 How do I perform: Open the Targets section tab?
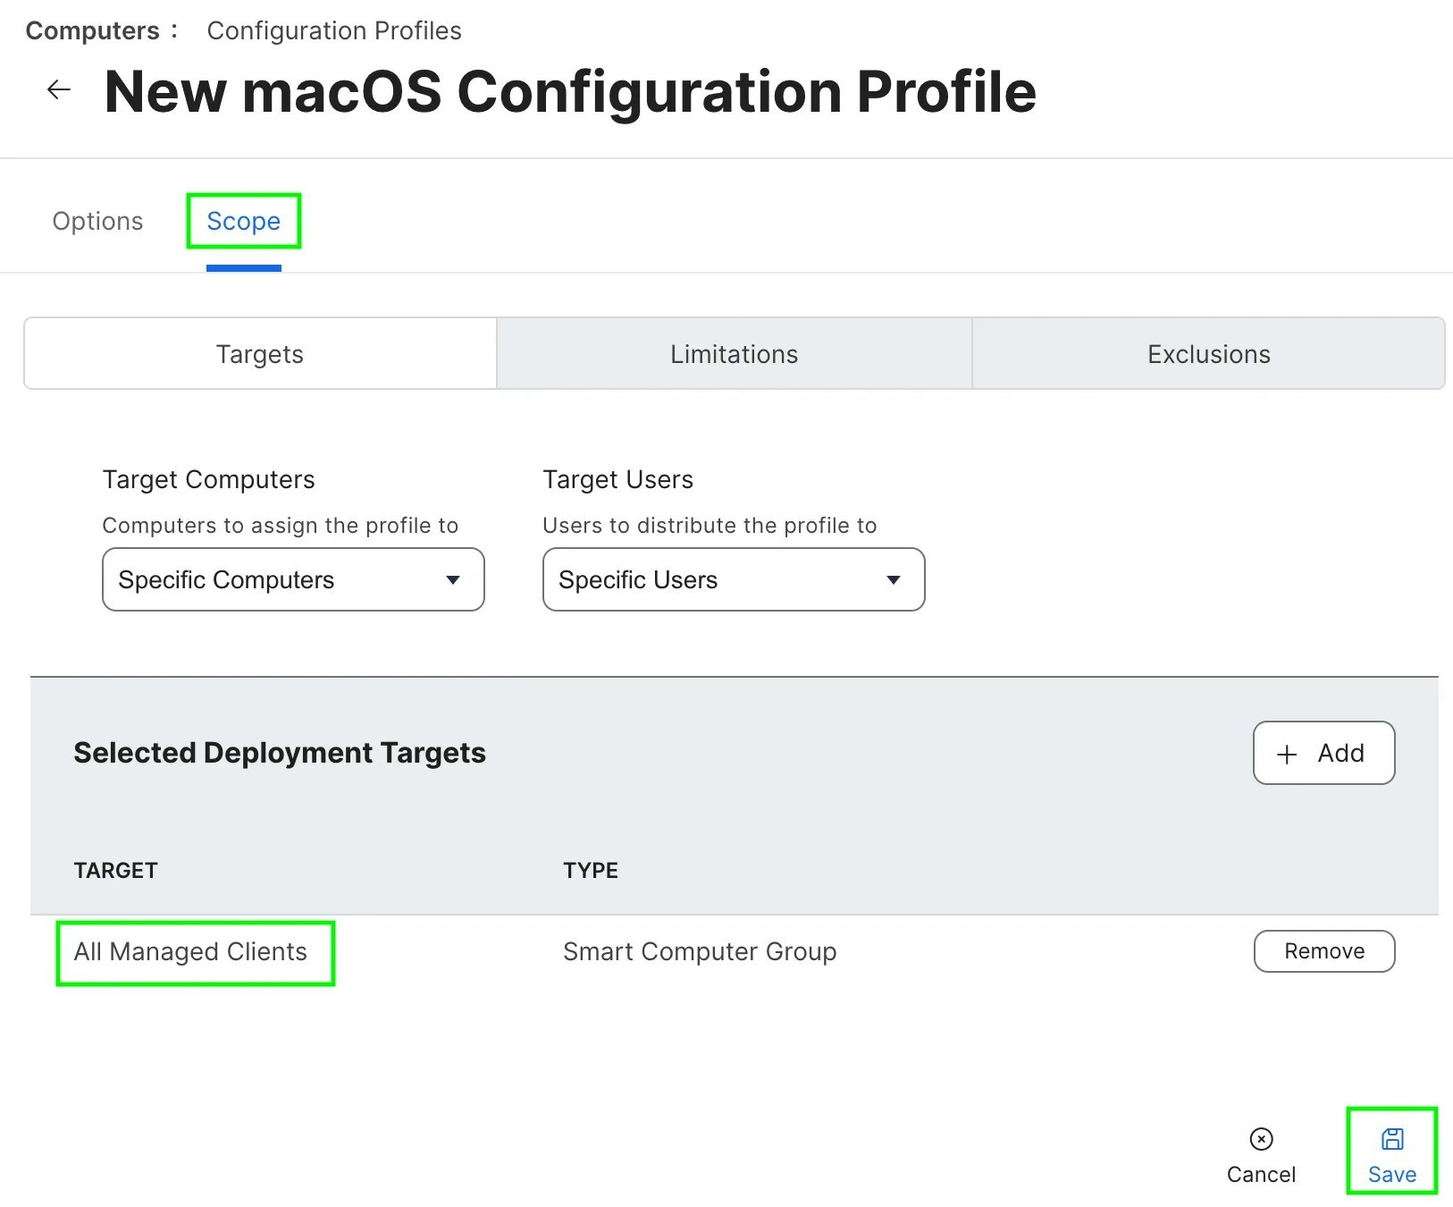tap(260, 354)
